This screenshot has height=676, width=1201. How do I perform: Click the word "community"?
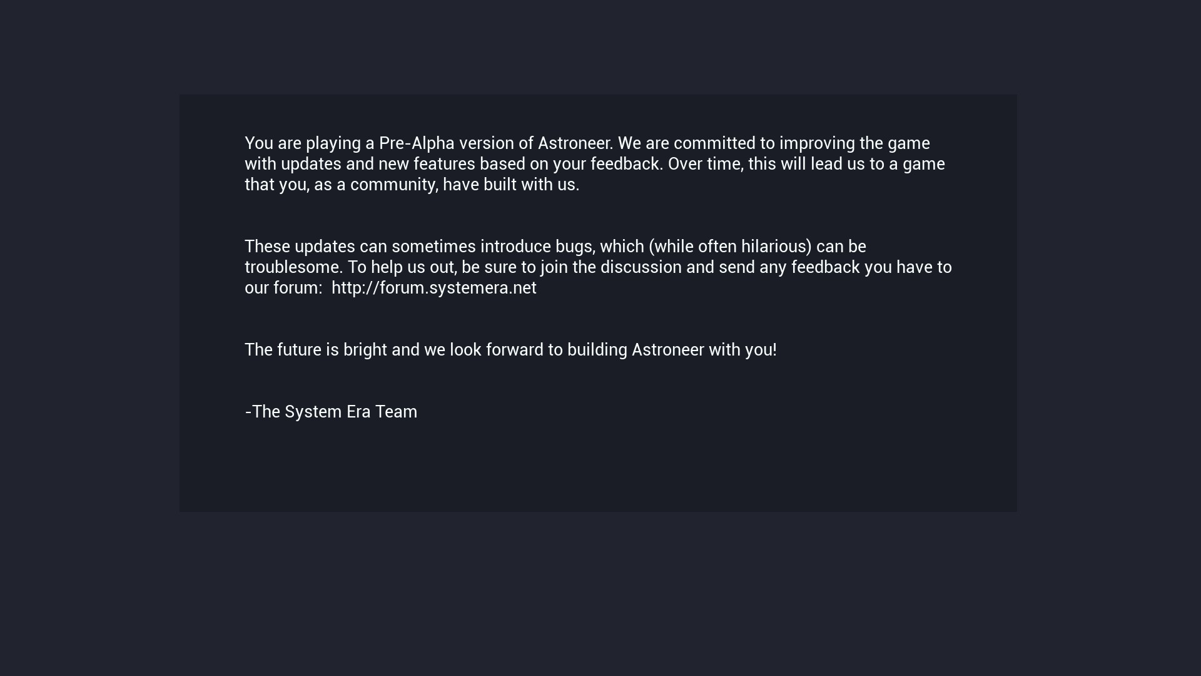pos(392,185)
